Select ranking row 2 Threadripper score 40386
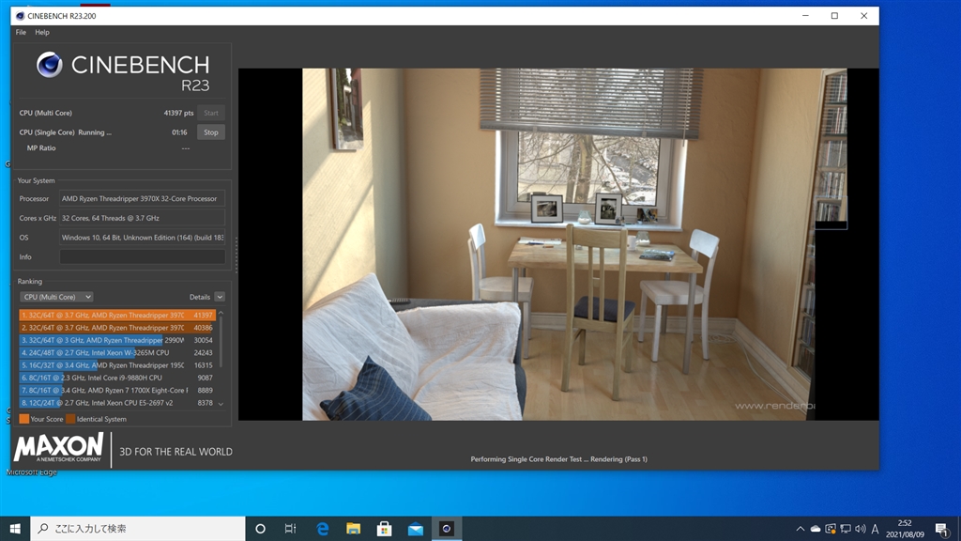The width and height of the screenshot is (961, 541). pyautogui.click(x=117, y=328)
